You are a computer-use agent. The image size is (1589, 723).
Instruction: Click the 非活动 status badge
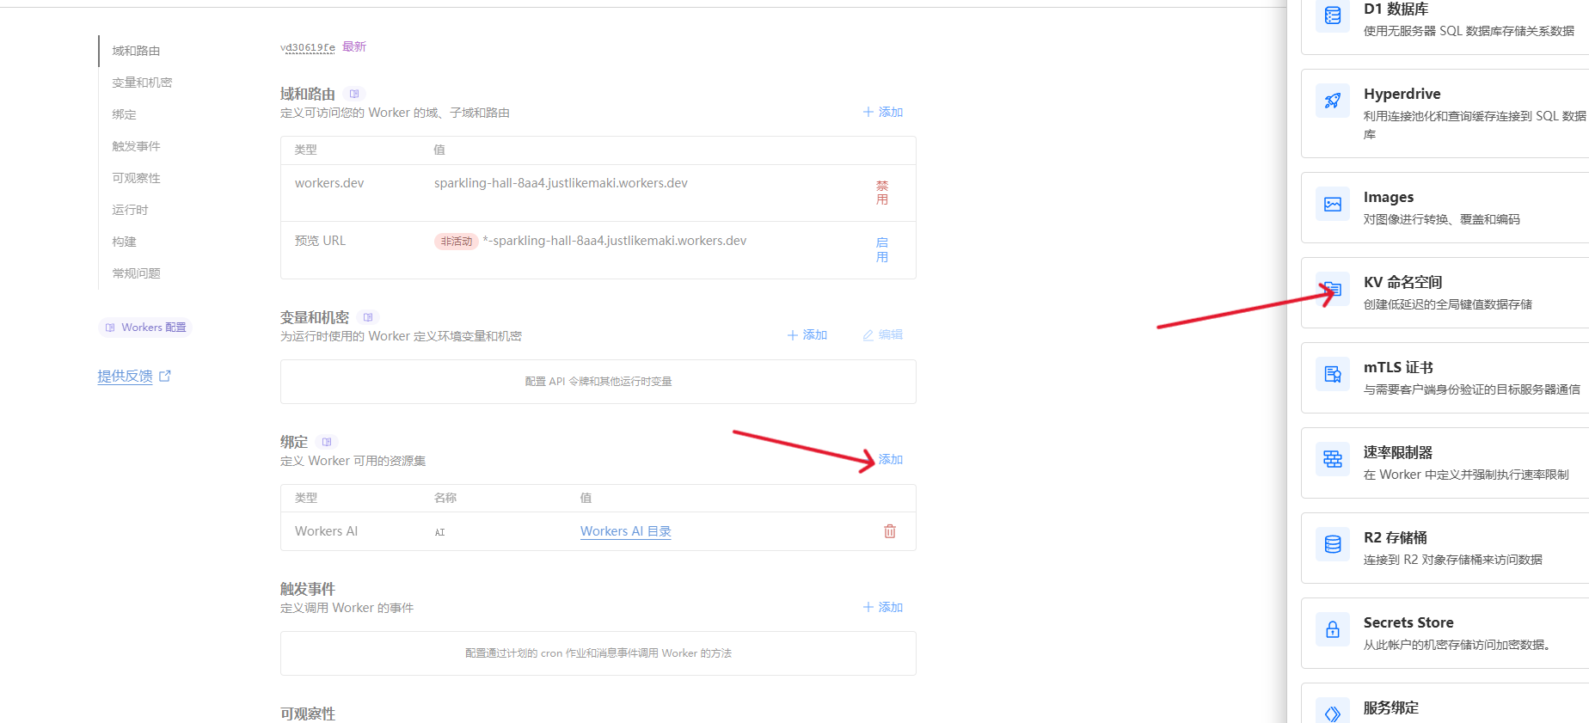pyautogui.click(x=457, y=242)
